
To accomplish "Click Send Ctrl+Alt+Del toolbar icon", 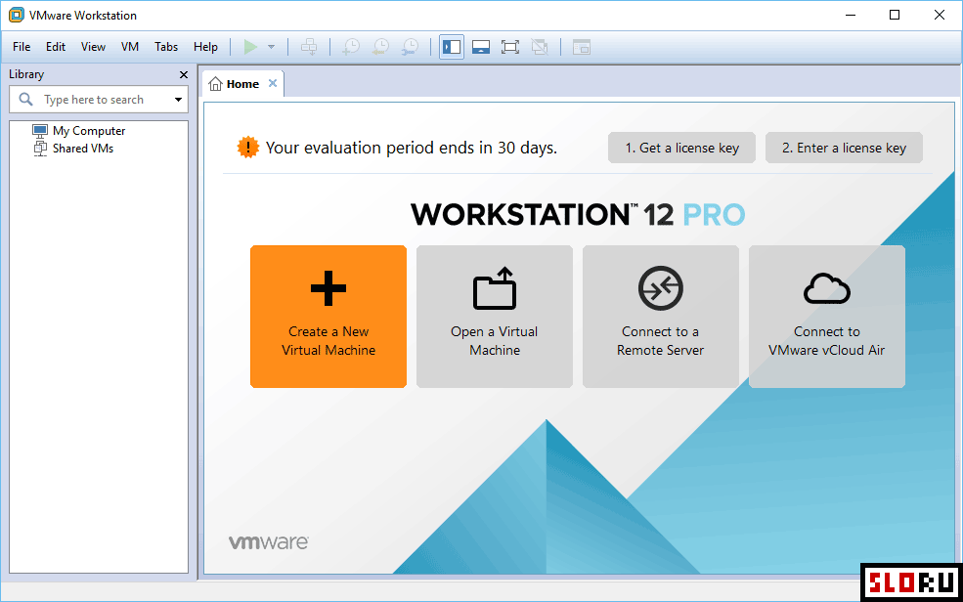I will (x=309, y=47).
